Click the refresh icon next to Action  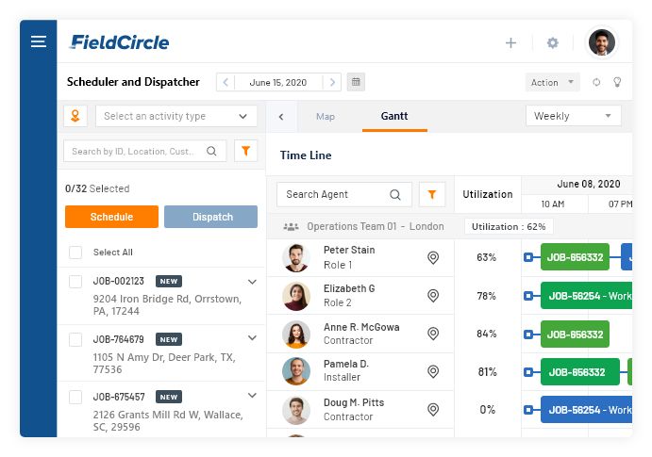click(x=596, y=82)
